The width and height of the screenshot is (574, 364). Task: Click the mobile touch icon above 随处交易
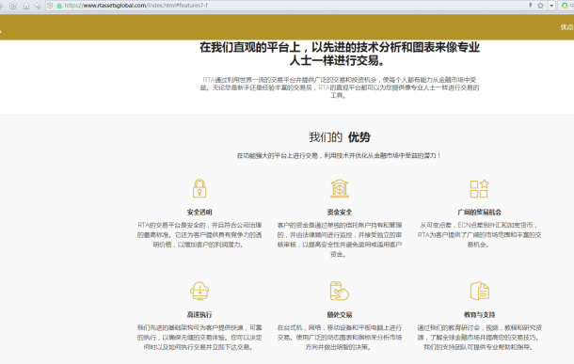pyautogui.click(x=340, y=291)
